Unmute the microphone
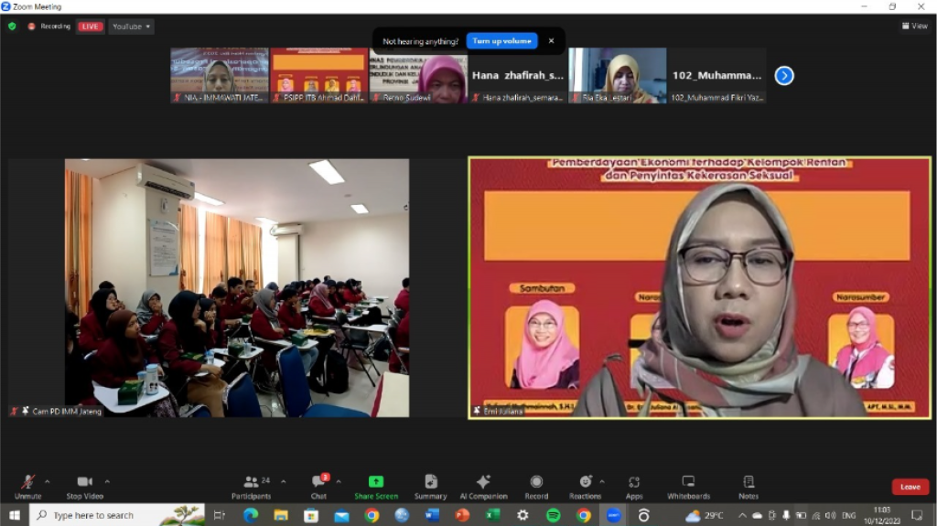Viewport: 937px width, 526px height. [x=27, y=486]
